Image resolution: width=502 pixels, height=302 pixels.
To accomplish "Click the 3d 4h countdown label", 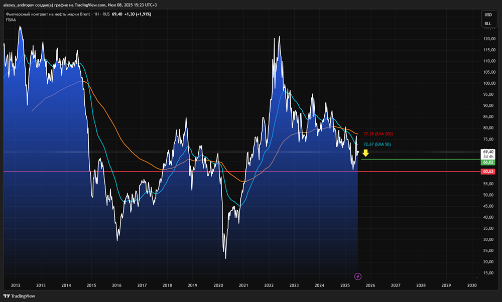I will [488, 157].
